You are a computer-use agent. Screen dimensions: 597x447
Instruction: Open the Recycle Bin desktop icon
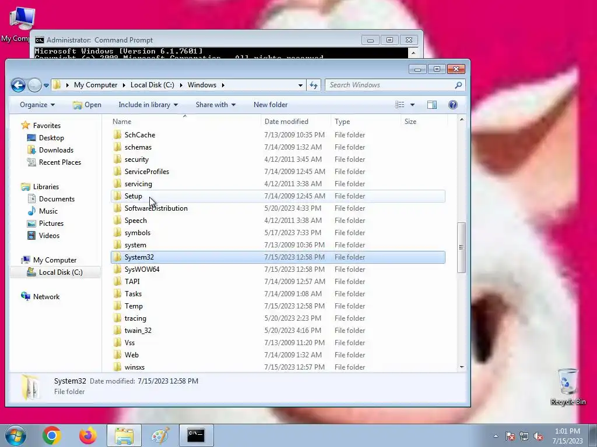click(x=568, y=386)
